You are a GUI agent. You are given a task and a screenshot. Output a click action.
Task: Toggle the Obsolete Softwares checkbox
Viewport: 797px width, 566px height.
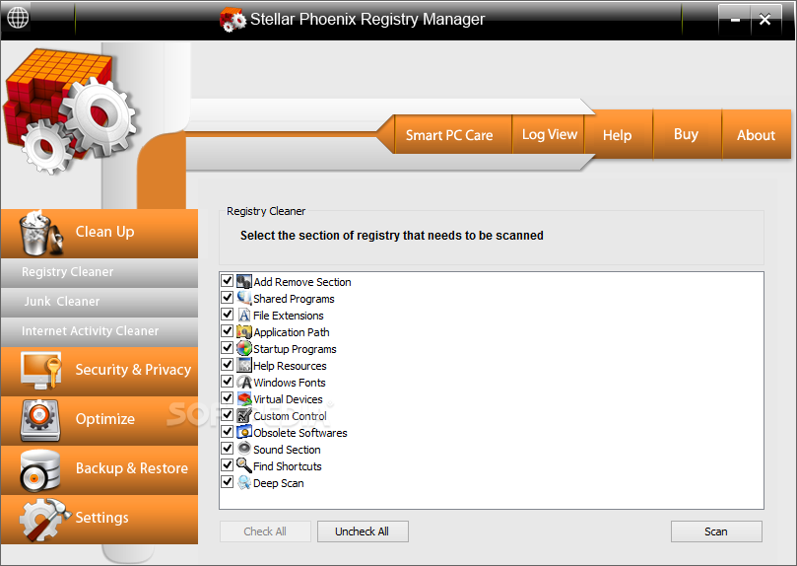[x=228, y=432]
